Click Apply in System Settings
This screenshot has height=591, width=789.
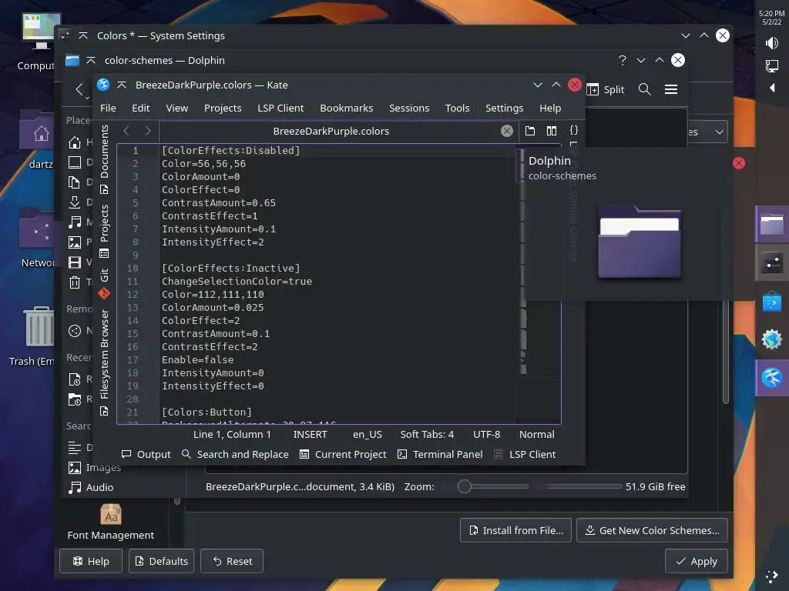tap(697, 561)
